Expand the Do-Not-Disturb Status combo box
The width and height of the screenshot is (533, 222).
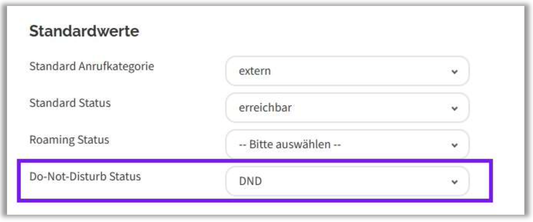pos(347,181)
